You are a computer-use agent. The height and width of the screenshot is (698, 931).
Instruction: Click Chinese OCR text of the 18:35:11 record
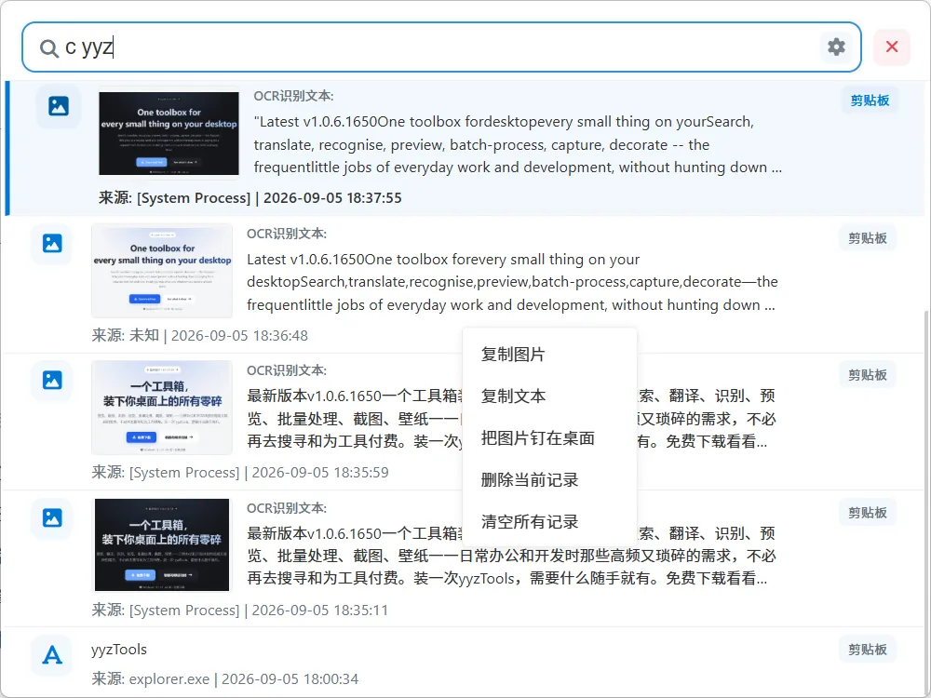(510, 556)
